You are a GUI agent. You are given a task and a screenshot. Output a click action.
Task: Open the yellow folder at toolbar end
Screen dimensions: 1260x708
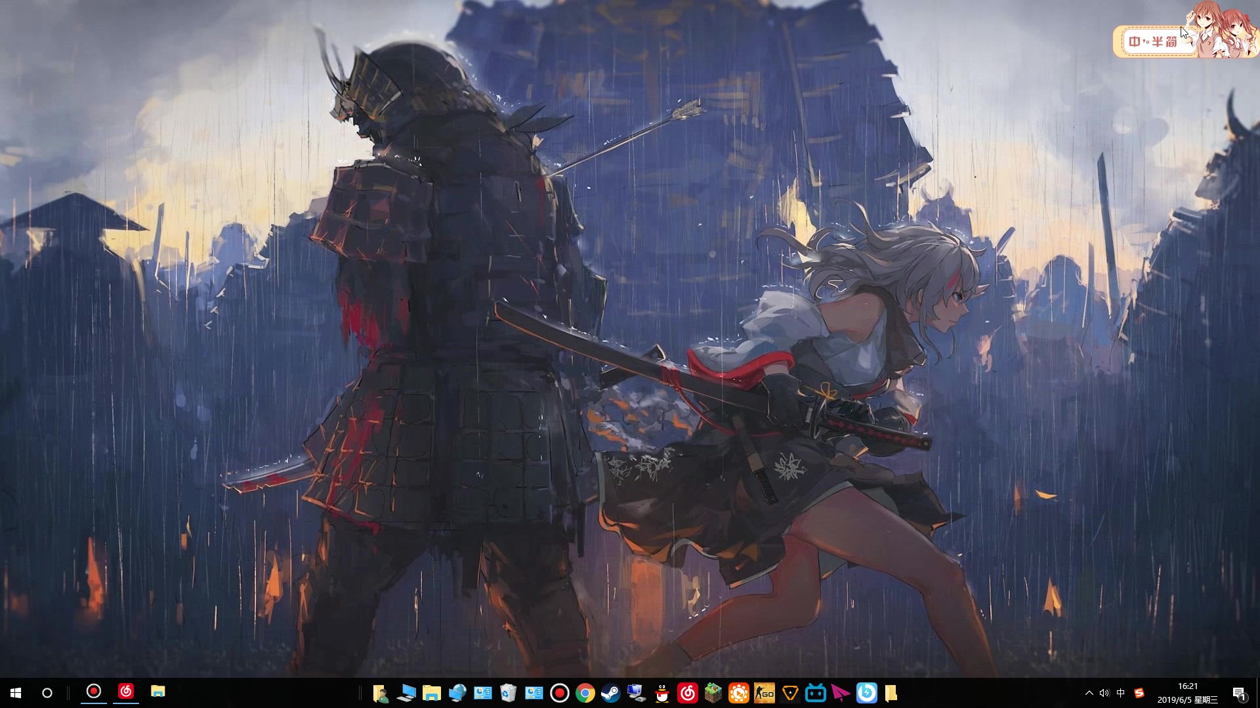pos(891,693)
